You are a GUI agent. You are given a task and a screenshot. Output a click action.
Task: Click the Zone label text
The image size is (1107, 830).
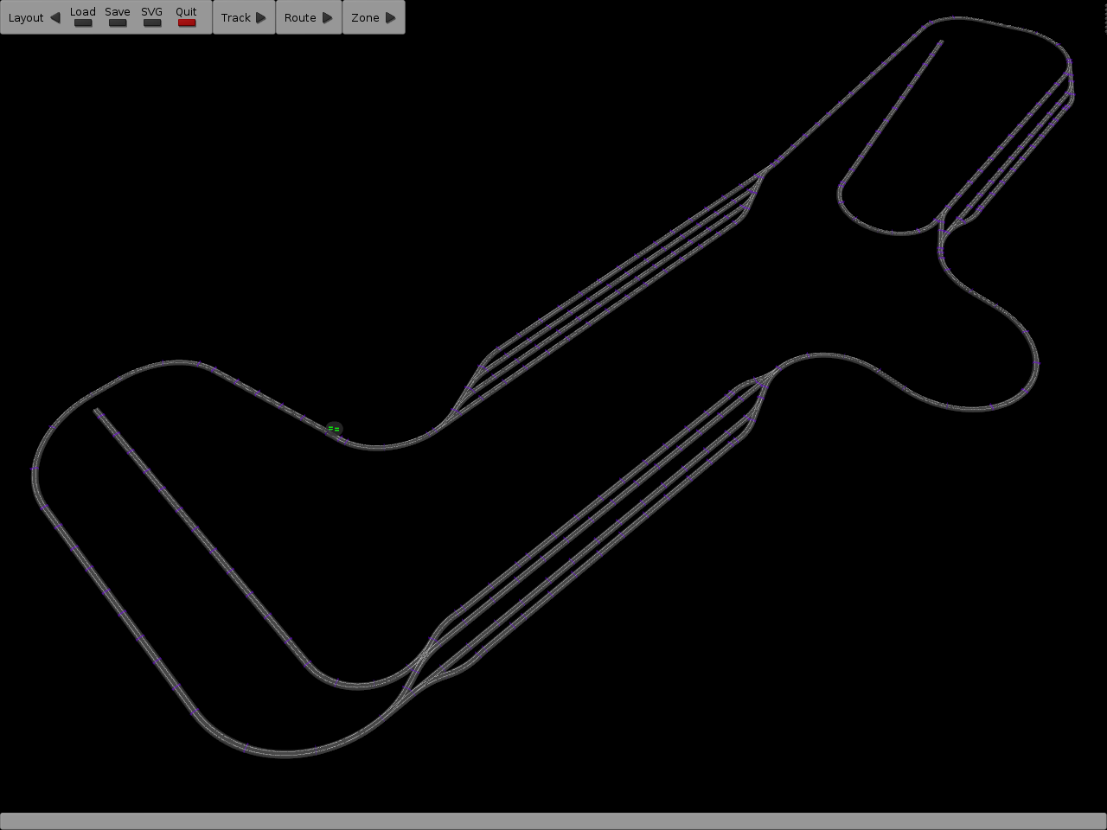tap(365, 17)
